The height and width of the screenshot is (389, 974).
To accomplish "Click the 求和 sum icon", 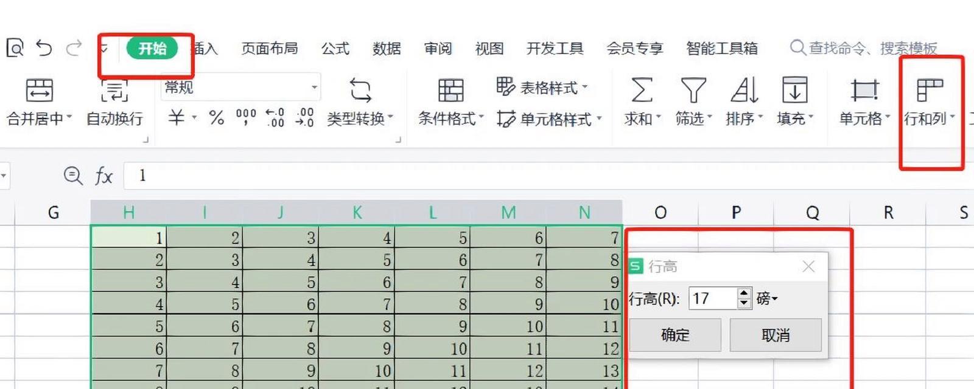I will [x=642, y=90].
